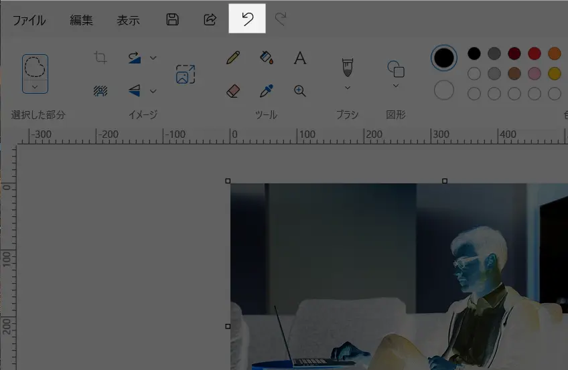Open the Share icon in the title bar
The image size is (568, 370).
[x=210, y=19]
